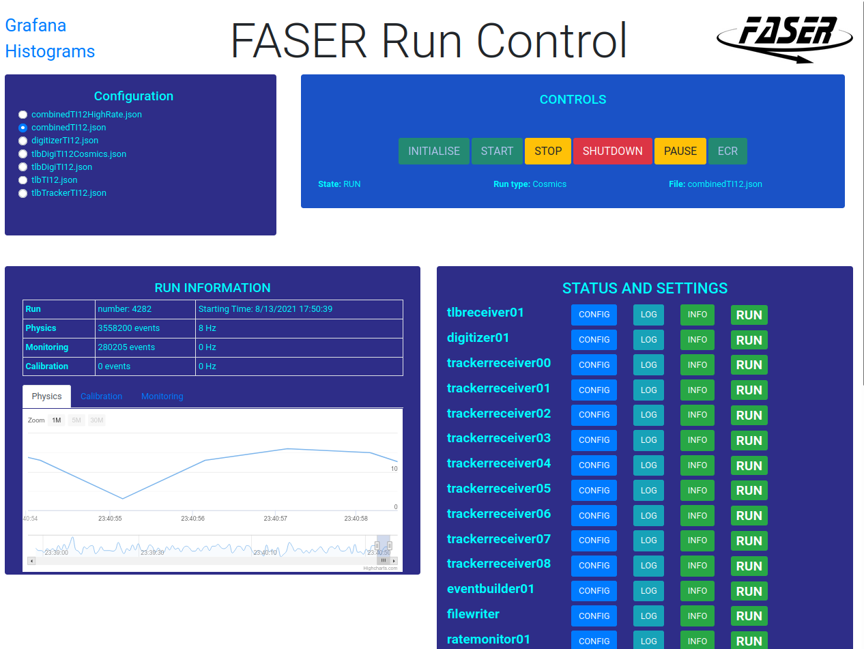Switch to the Calibration chart tab

point(101,396)
